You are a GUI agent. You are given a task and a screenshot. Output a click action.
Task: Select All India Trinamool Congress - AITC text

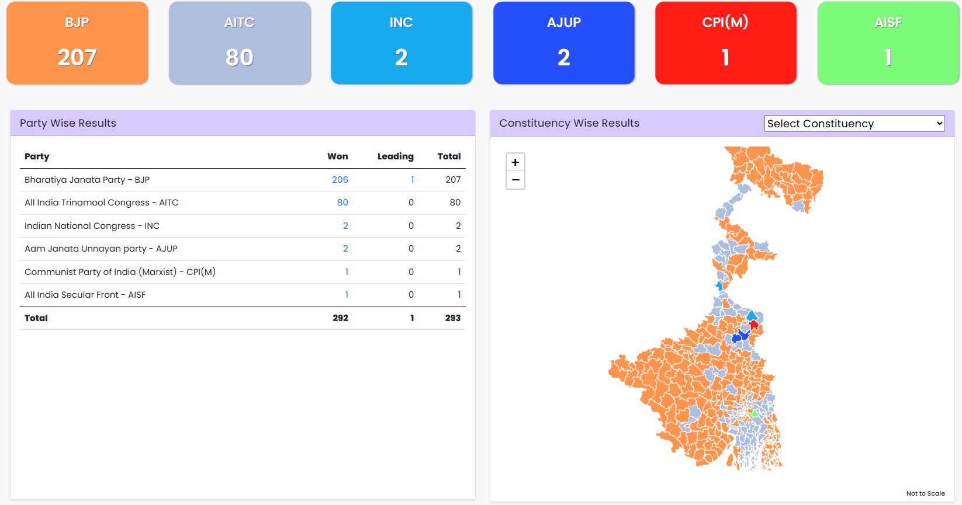101,203
